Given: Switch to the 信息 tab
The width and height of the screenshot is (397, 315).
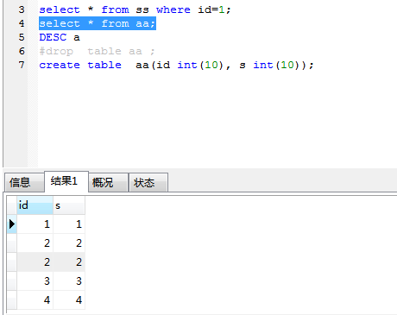Looking at the screenshot, I should (24, 182).
